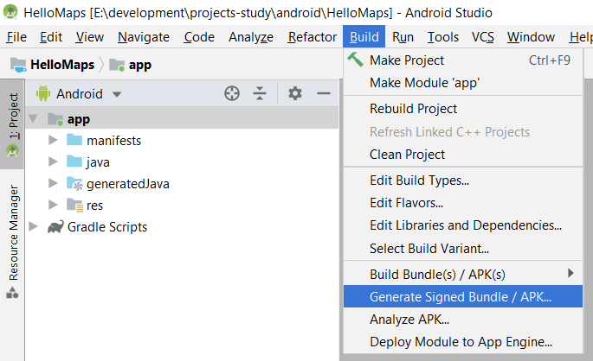Expand the java folder arrow
This screenshot has height=361, width=593.
click(x=53, y=161)
